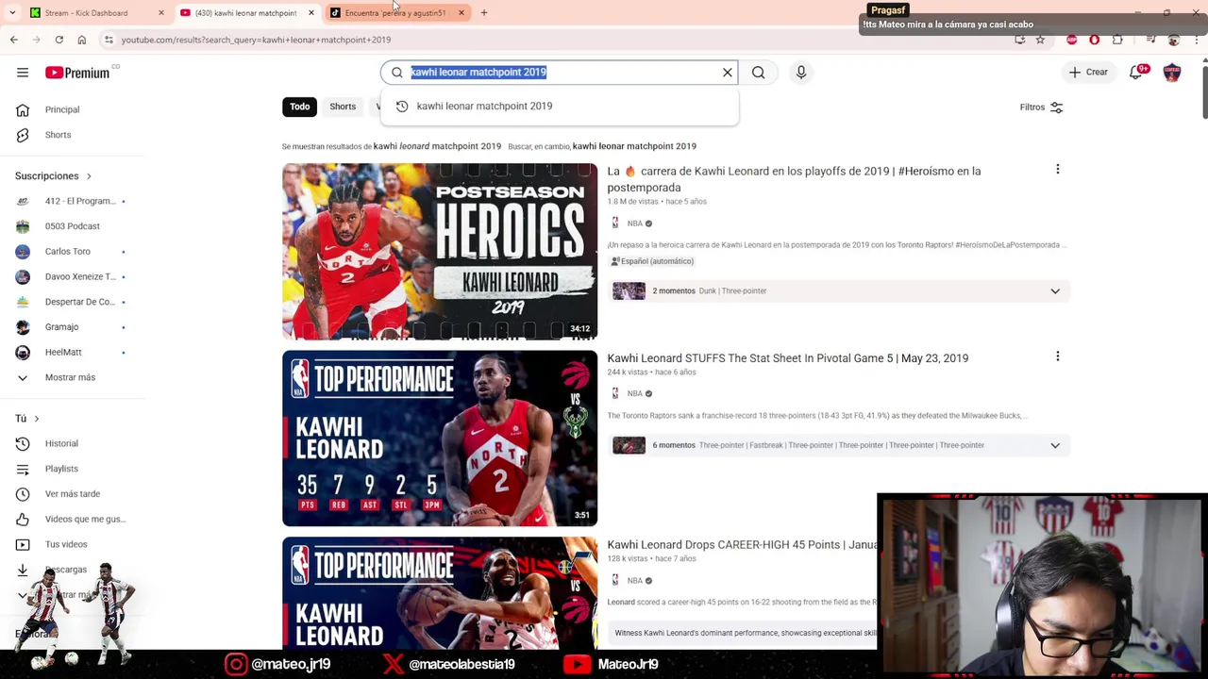This screenshot has width=1208, height=679.
Task: Open options for the playoffs carrera video
Action: 1058,170
